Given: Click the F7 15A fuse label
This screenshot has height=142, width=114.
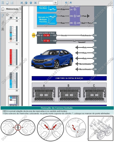Looking at the screenshot, I should (x=46, y=41).
